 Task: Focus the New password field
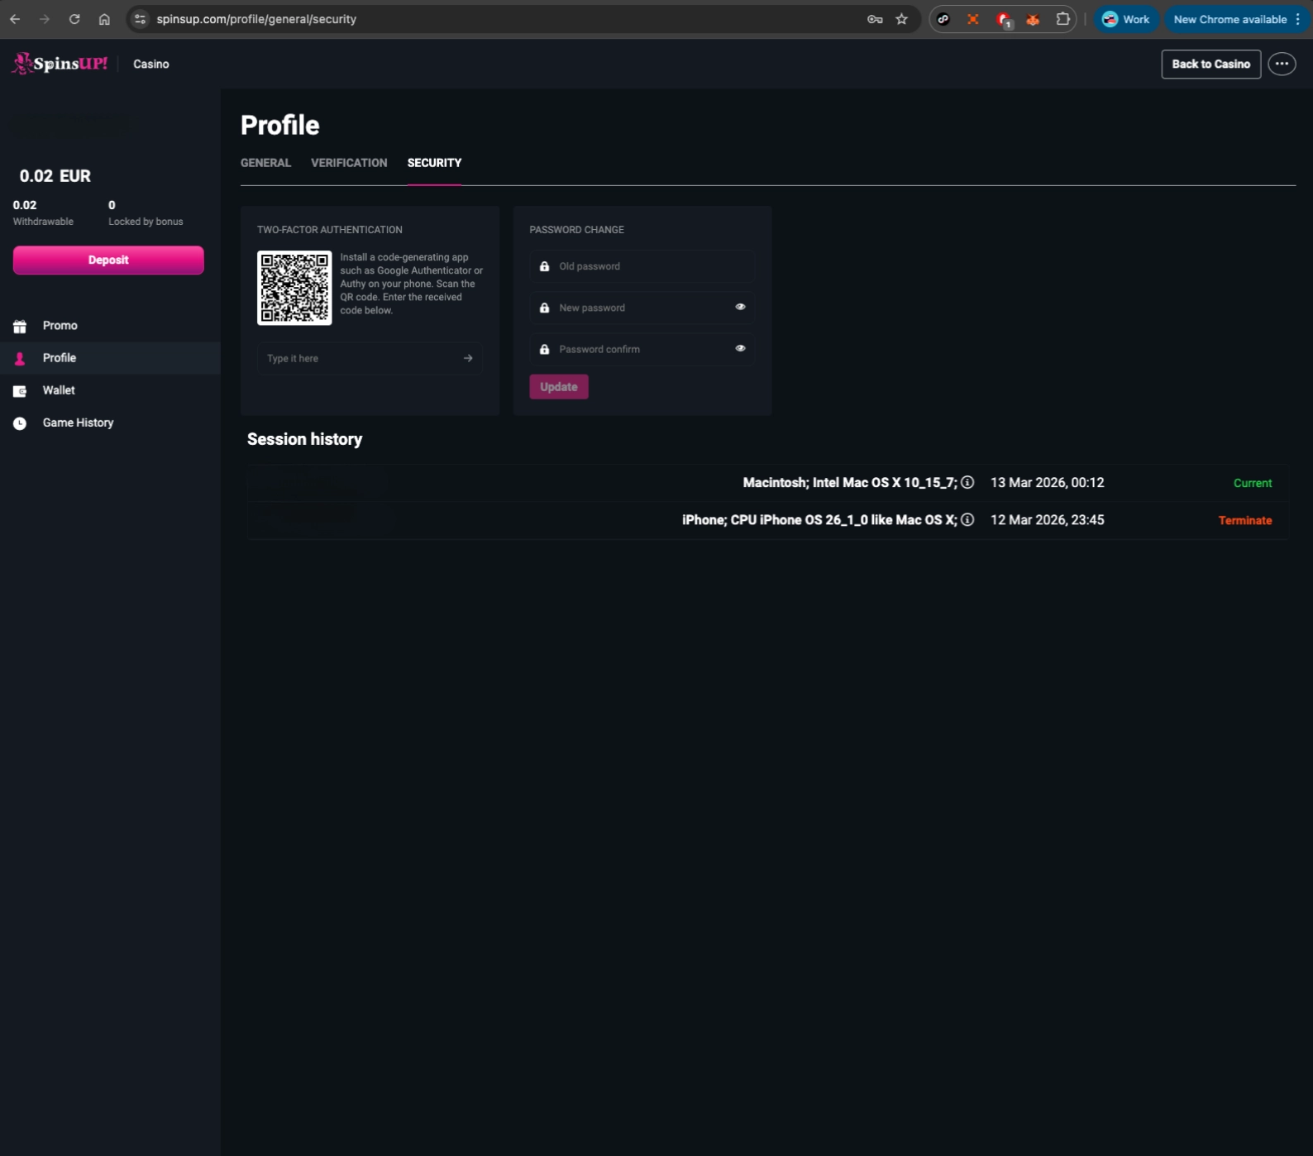642,308
